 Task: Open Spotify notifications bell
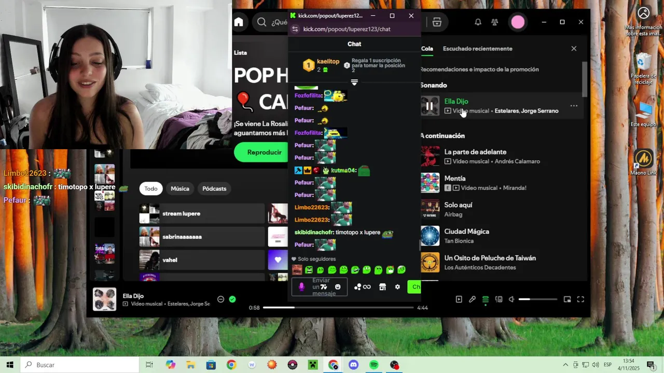pyautogui.click(x=478, y=22)
